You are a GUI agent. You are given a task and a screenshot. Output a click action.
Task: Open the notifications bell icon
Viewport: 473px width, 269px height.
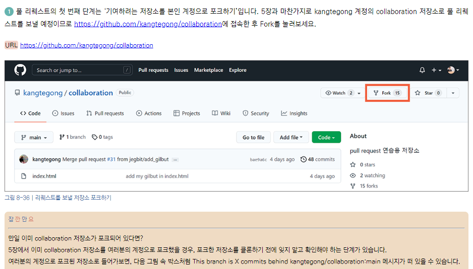(x=422, y=70)
